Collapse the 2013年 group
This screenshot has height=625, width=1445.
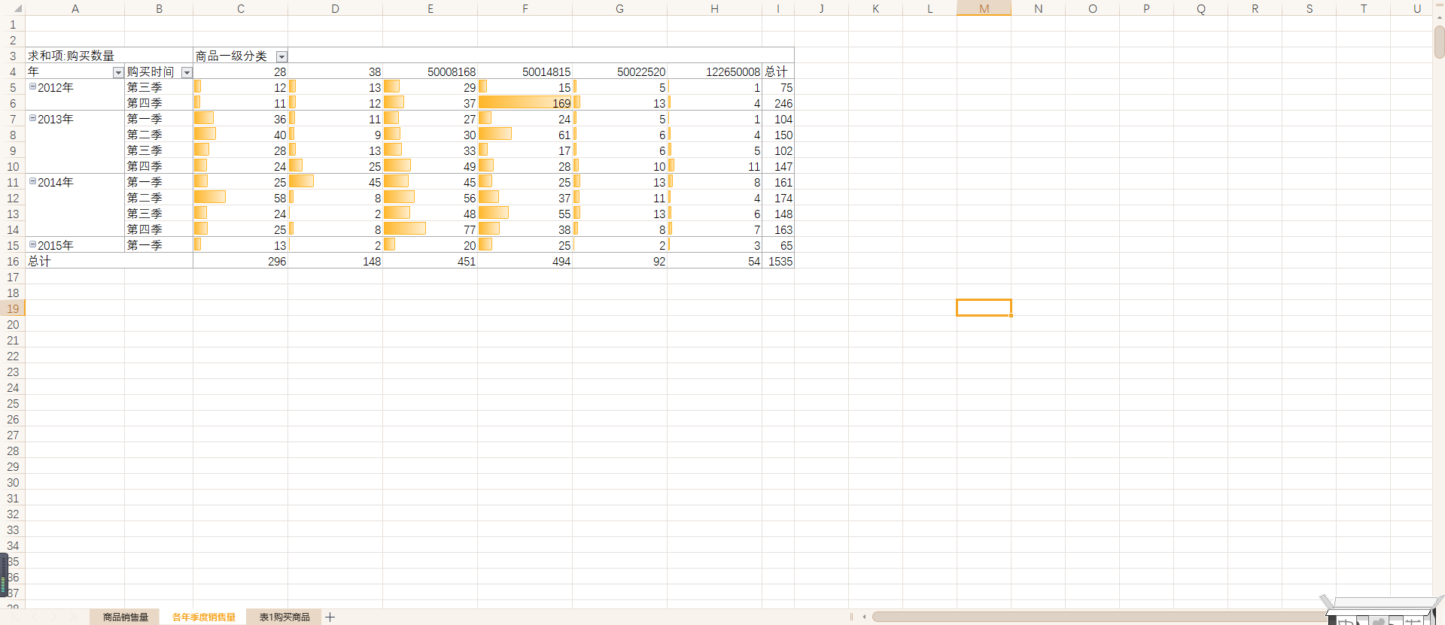point(32,118)
